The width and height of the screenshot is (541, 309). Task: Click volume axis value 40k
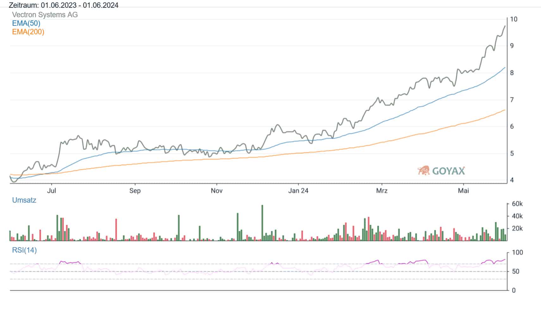tap(517, 216)
